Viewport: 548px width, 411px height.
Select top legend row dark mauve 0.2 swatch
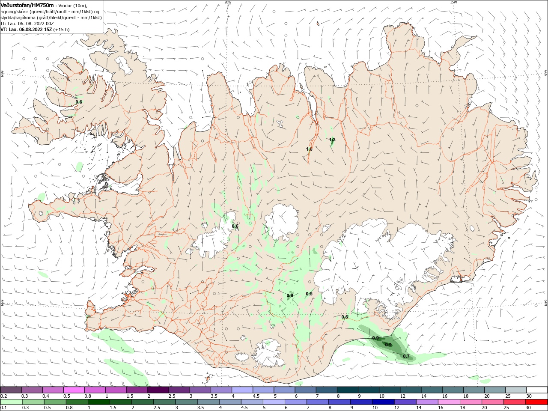11,390
